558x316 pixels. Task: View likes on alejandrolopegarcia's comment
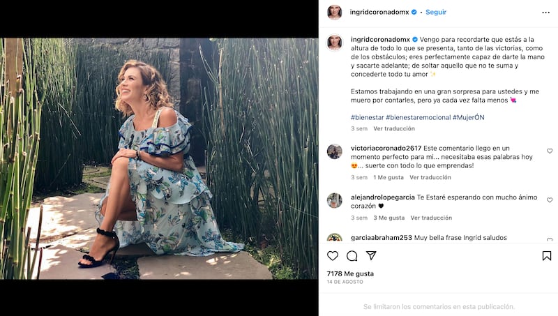[389, 218]
